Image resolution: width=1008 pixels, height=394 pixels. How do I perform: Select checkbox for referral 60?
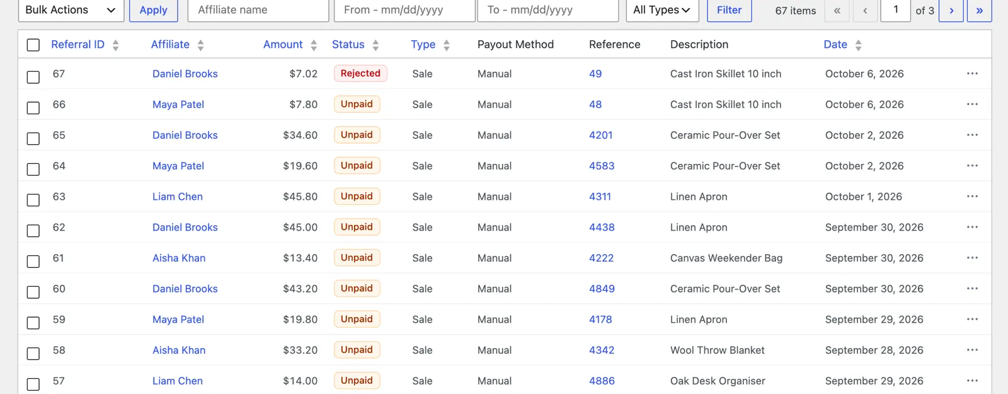(x=33, y=292)
